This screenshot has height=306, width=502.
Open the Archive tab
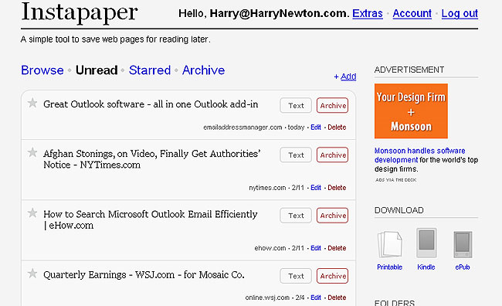click(x=204, y=70)
